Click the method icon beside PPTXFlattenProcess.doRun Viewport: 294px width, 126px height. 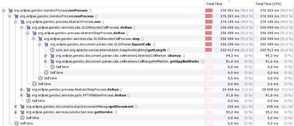tap(28, 95)
